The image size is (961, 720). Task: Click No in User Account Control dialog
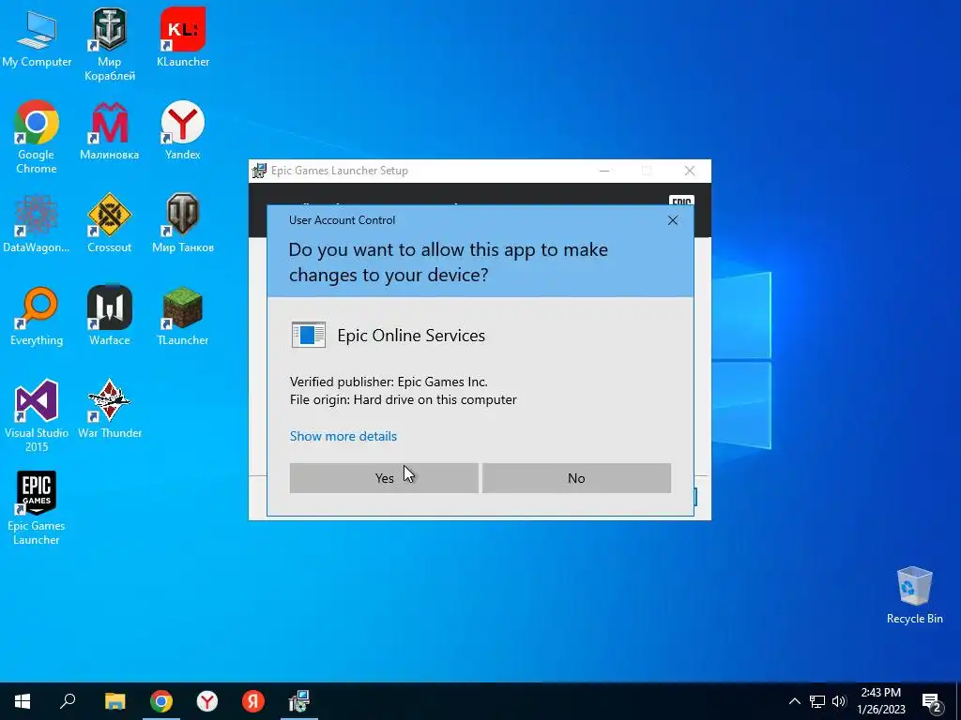[576, 477]
